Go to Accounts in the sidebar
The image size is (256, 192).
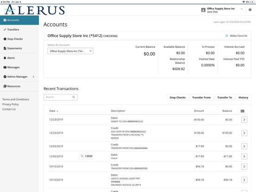[19, 20]
